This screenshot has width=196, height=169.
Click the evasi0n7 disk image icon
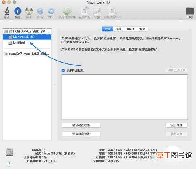pyautogui.click(x=6, y=54)
